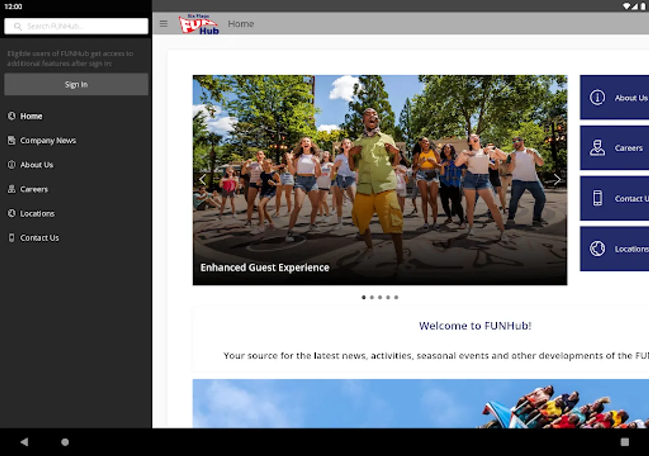Select the third carousel dot indicator
This screenshot has height=456, width=649.
[380, 297]
